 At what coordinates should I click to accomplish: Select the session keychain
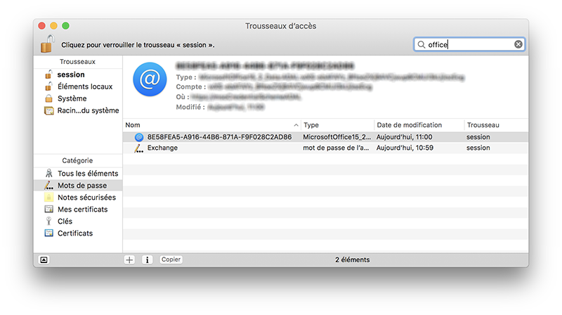point(71,75)
